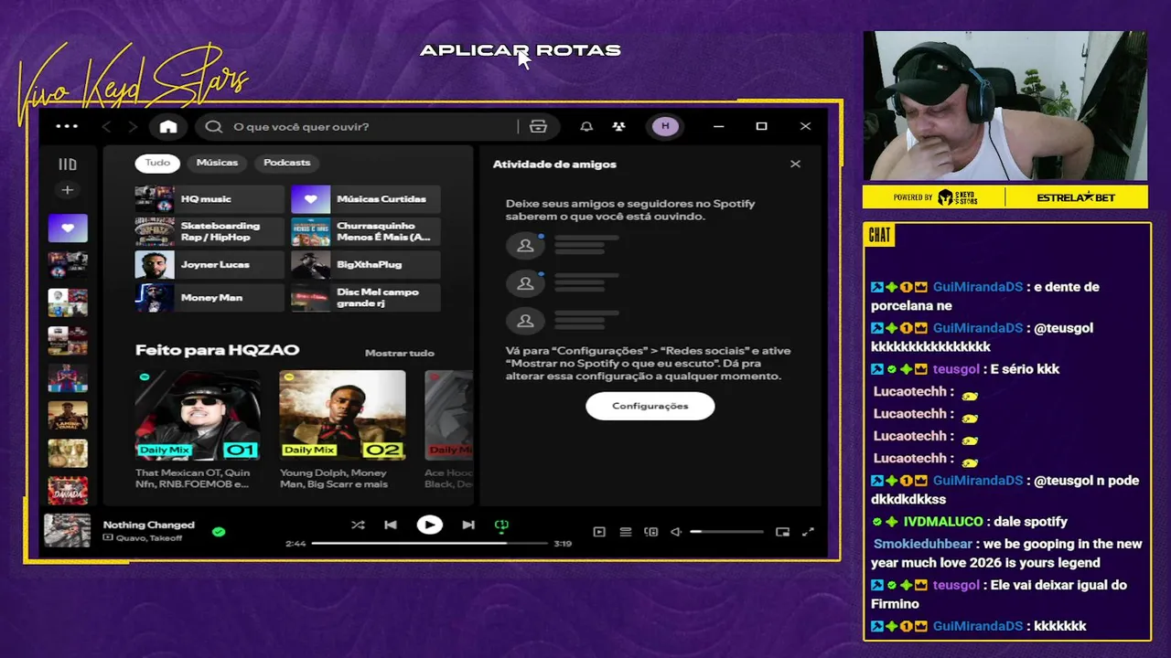Open the Browse icon in search bar

[x=538, y=127]
